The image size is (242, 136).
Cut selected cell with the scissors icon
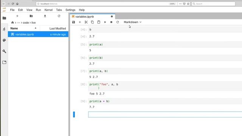(x=86, y=22)
